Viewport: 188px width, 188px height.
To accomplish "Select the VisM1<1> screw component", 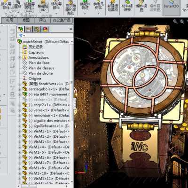I will [49, 131].
